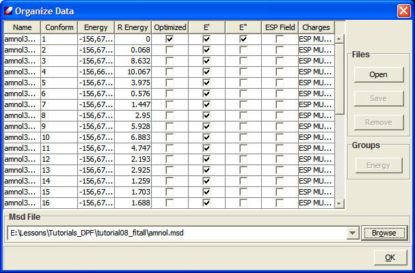Click the Energy column header
The width and height of the screenshot is (415, 273).
[96, 27]
